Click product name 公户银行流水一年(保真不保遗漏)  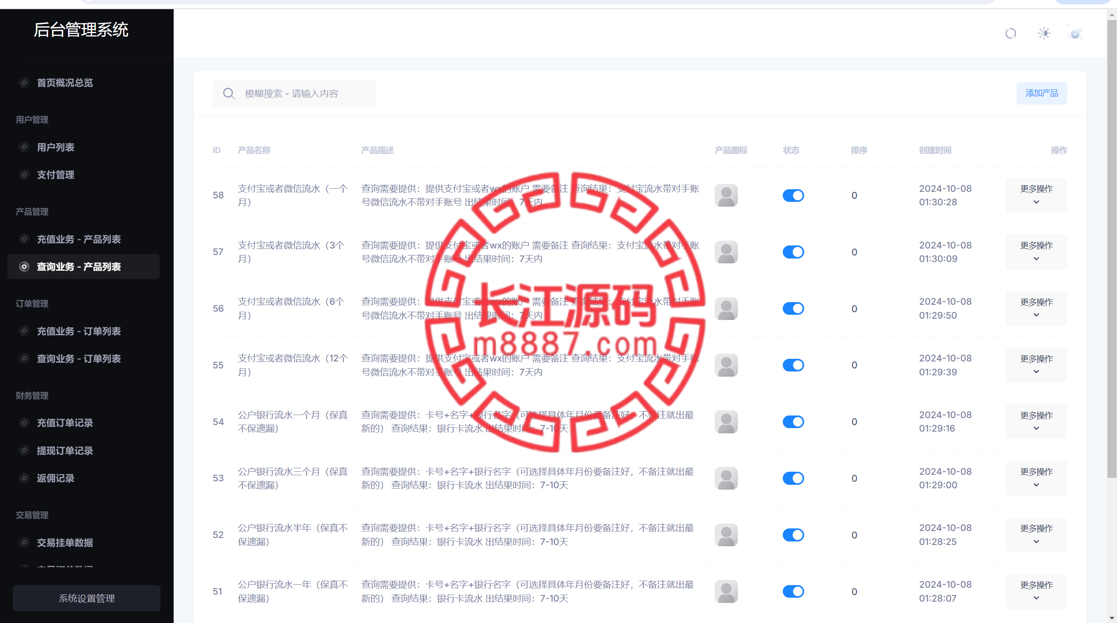[293, 592]
